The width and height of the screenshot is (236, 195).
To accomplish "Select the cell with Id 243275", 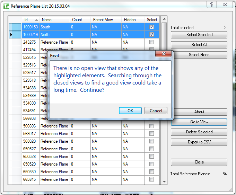I will 31,42.
